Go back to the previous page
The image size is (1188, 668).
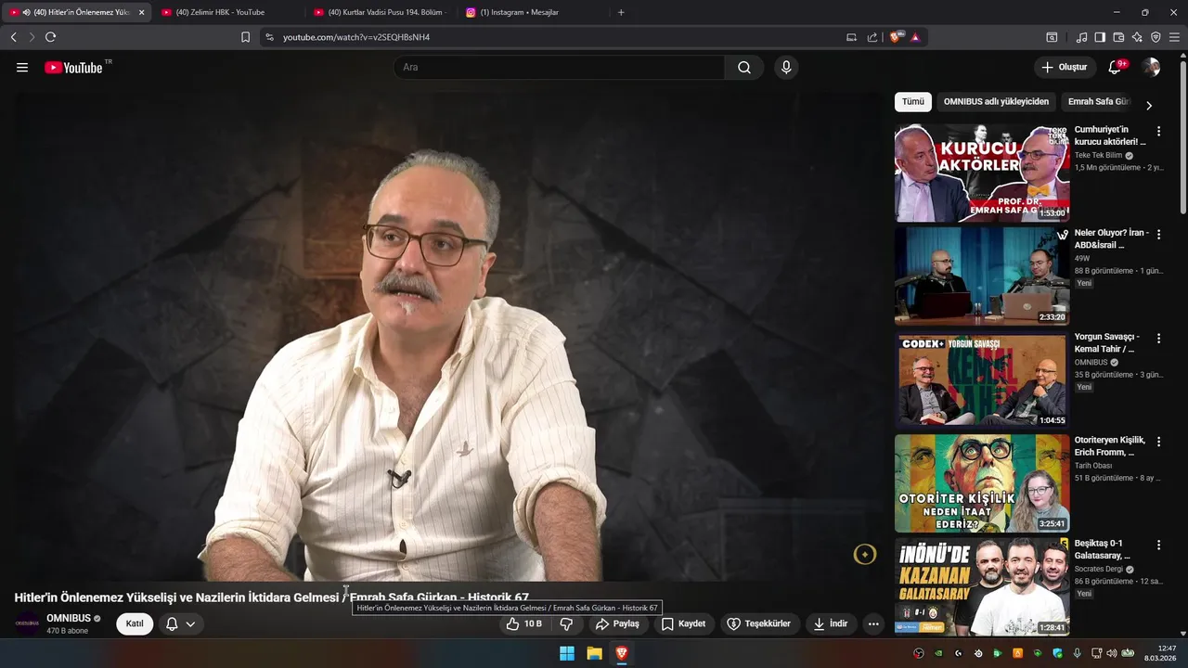click(13, 37)
